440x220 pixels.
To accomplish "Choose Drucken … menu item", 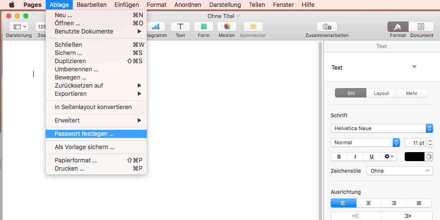I will 96,168.
